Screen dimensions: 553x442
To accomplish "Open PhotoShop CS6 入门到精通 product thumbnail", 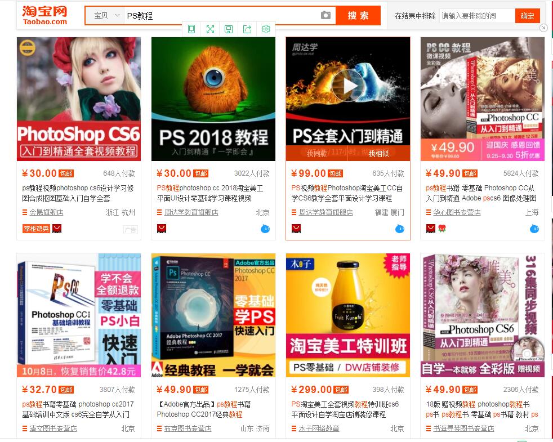I will 79,99.
